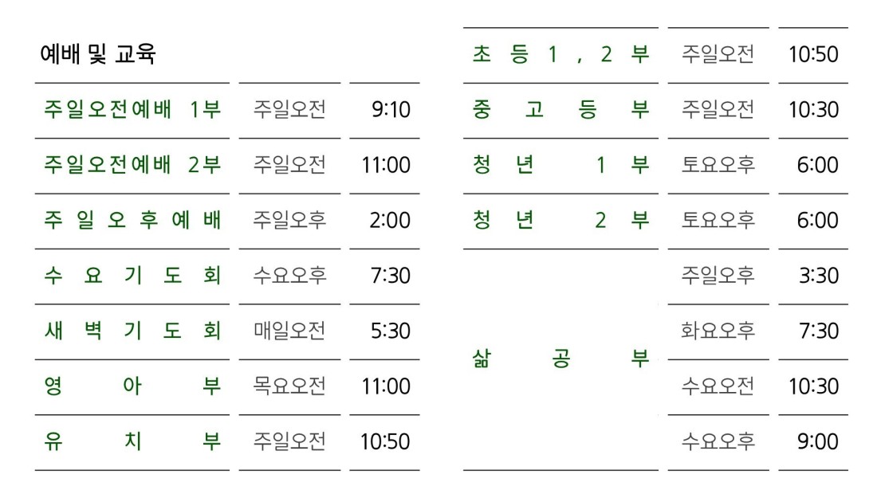Click the 새벽기도회 row label
The image size is (877, 490).
tap(132, 330)
